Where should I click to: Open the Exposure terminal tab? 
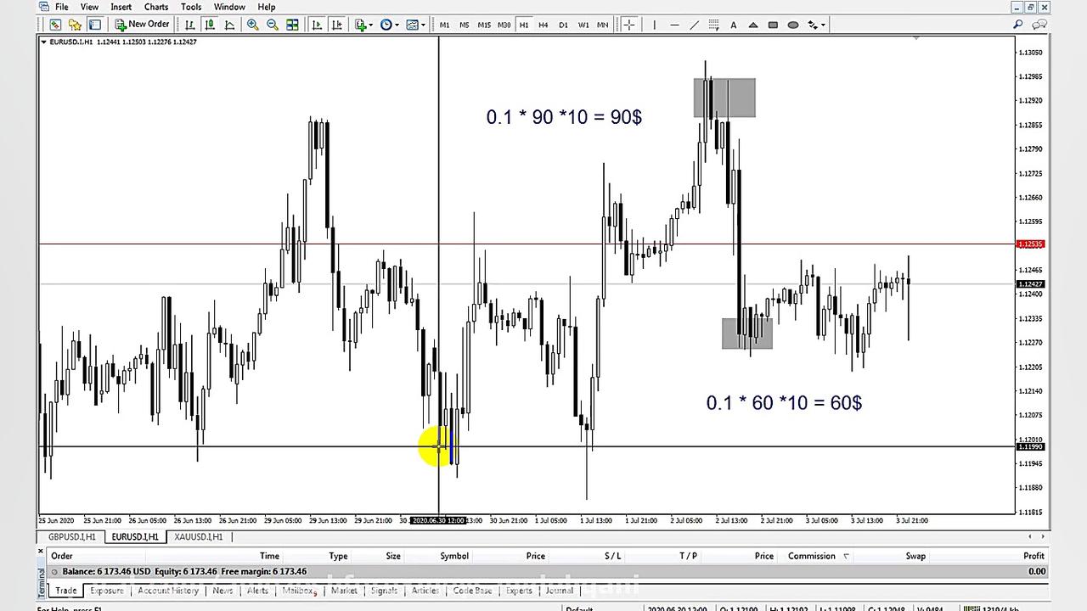[x=107, y=591]
